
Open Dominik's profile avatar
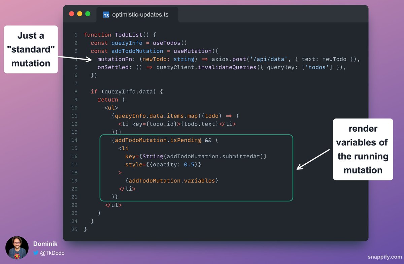click(17, 248)
